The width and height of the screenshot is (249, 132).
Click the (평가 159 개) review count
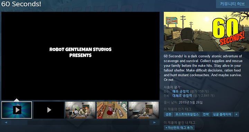[x=199, y=91]
